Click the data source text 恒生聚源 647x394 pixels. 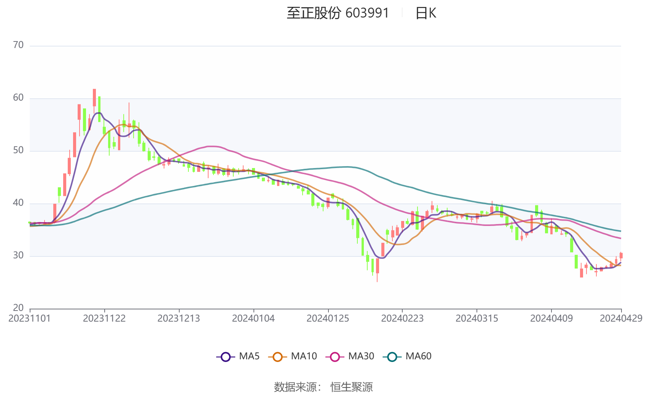pos(352,387)
